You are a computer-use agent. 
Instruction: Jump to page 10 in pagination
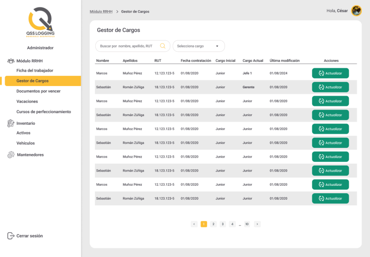[247, 224]
